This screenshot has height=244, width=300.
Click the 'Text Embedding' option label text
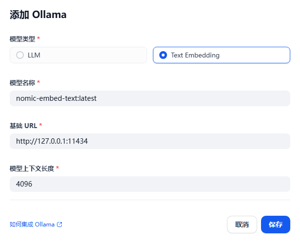coord(195,55)
